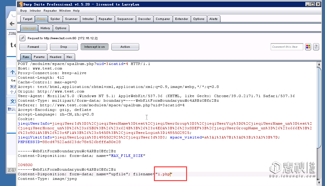
Task: Select the Proxy tab
Action: [x=41, y=19]
